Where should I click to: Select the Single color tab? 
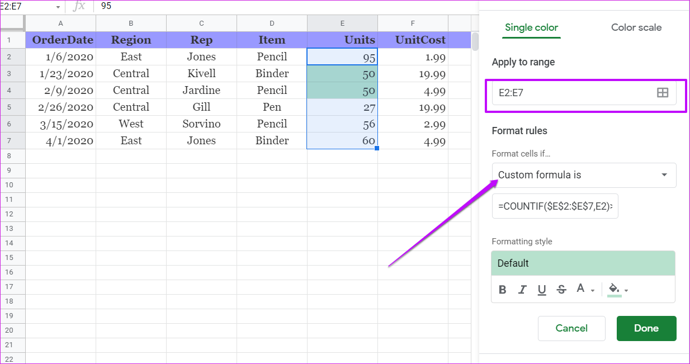coord(531,27)
